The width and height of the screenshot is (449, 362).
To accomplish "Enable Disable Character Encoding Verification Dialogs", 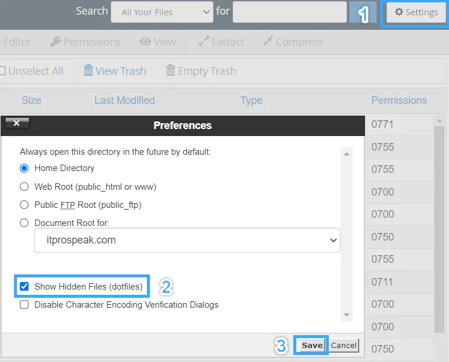I will 24,305.
